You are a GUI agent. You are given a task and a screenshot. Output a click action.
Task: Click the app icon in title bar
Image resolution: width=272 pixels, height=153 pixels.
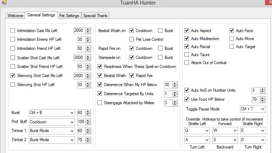(x=4, y=3)
